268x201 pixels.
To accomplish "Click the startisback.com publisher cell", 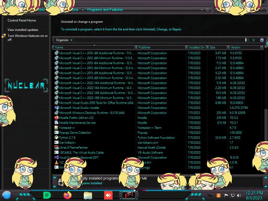I will coord(148,143).
